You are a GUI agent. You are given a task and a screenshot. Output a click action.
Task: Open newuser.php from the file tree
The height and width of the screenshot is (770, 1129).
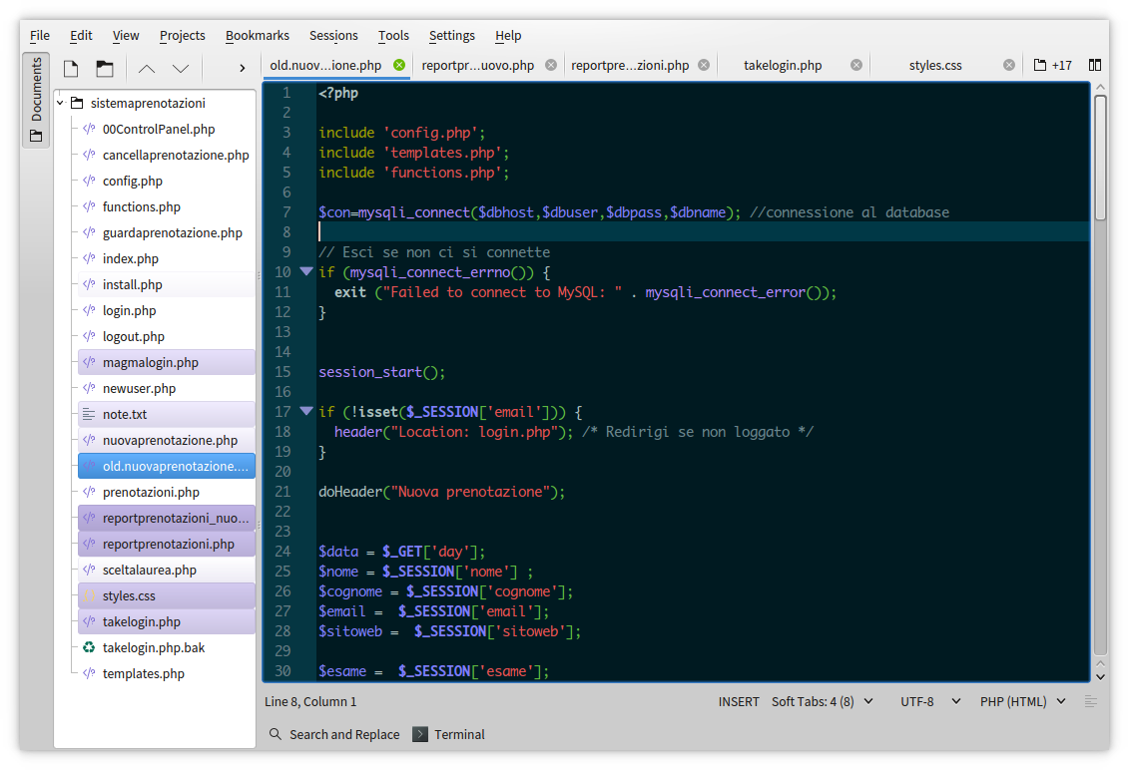pos(167,388)
